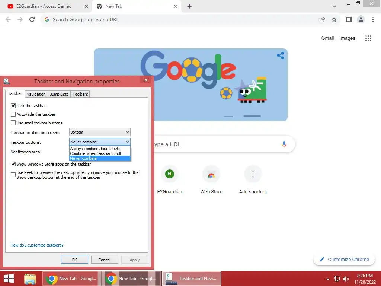Collapse the Taskbar buttons combo box
Image resolution: width=381 pixels, height=286 pixels.
coord(100,142)
